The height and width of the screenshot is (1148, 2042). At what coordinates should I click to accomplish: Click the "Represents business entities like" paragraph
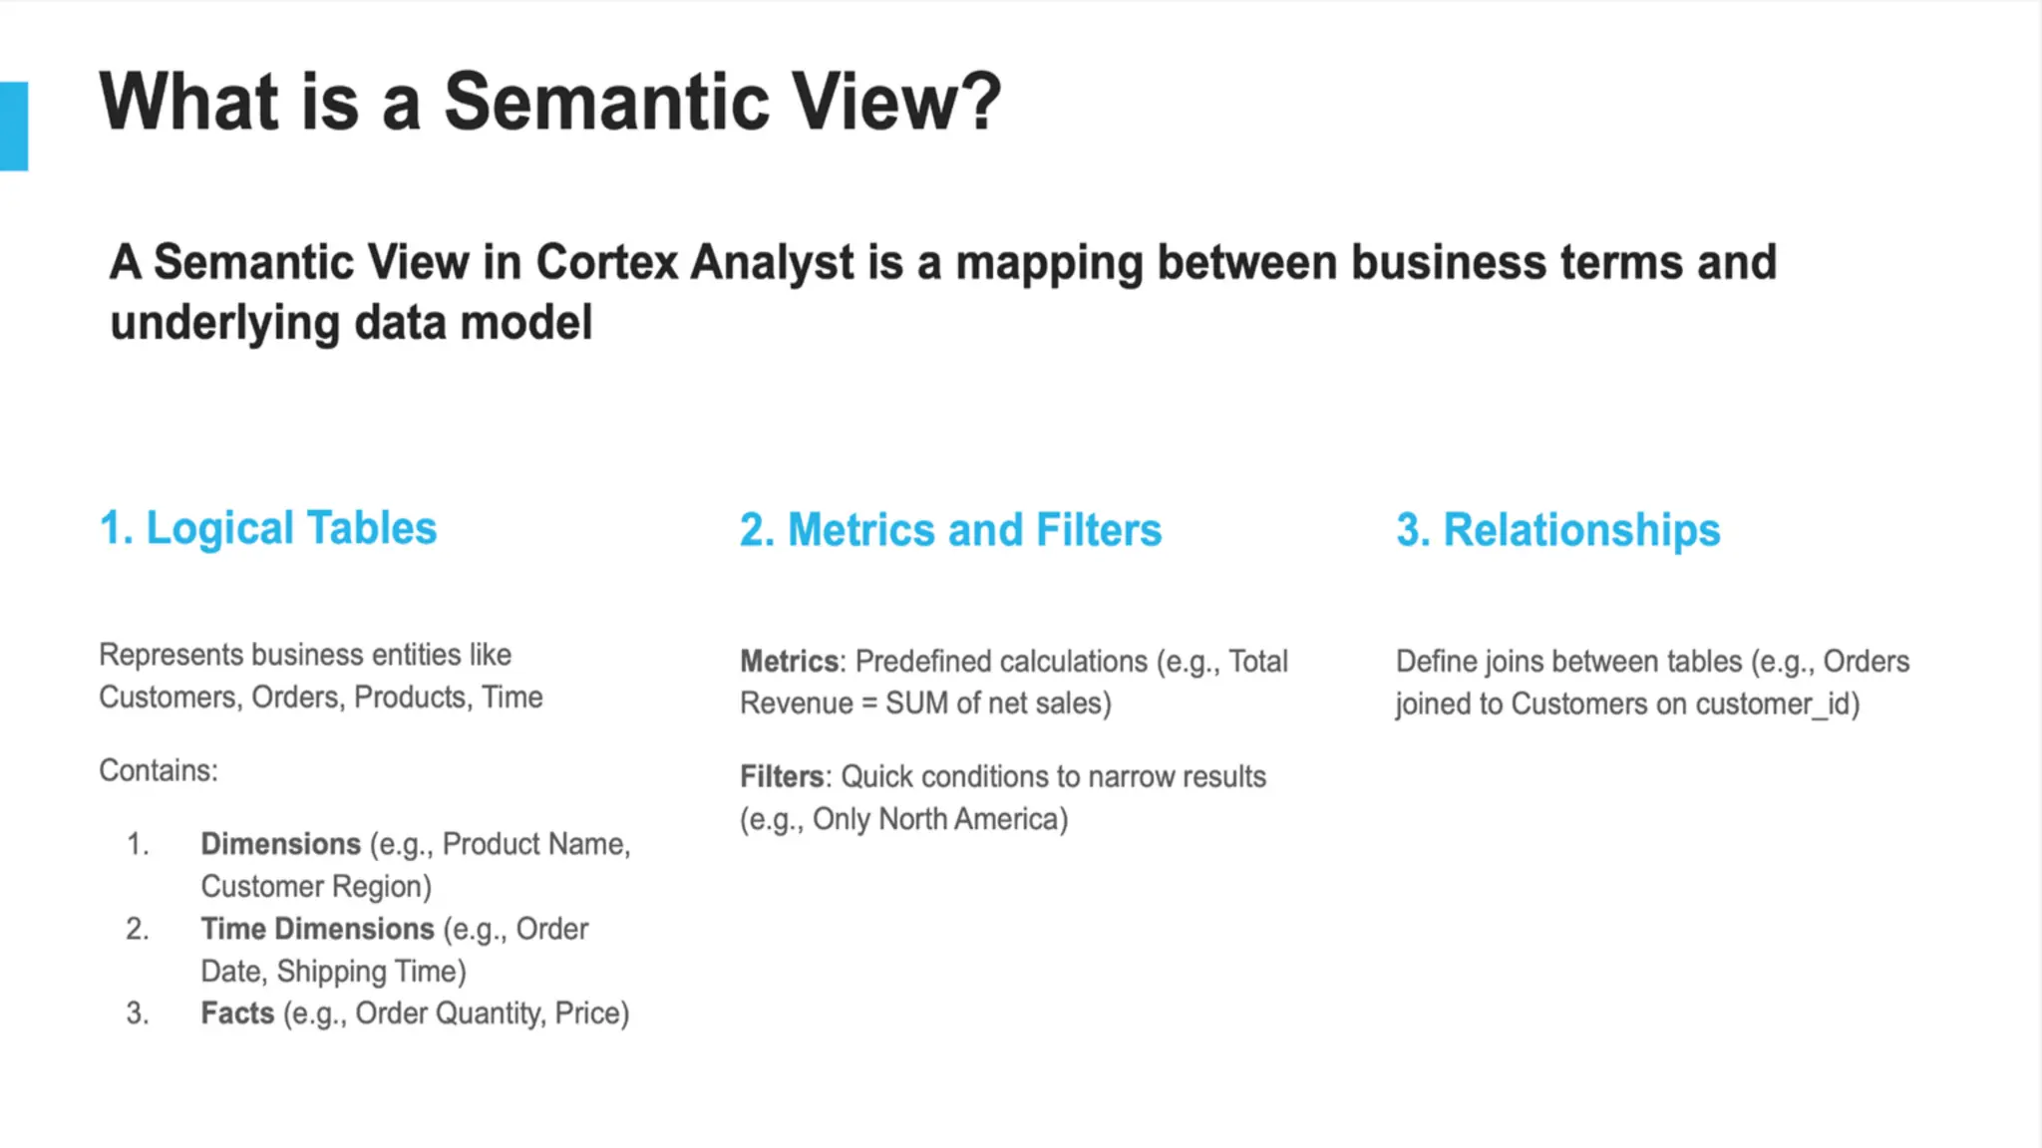click(x=305, y=655)
